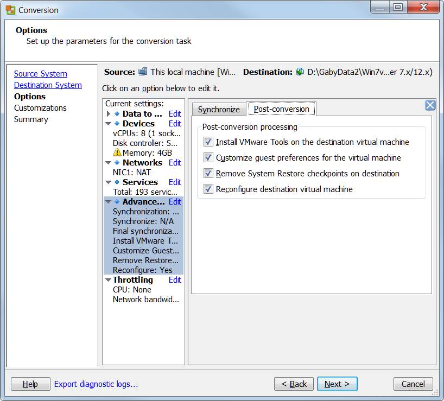The height and width of the screenshot is (401, 444).
Task: Select the Reconfigure: Yes row
Action: tap(142, 270)
